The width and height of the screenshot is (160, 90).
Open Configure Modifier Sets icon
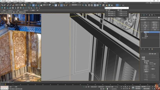point(152,49)
